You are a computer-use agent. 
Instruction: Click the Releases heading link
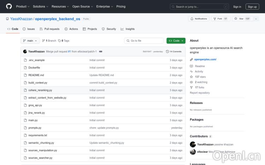196,103
